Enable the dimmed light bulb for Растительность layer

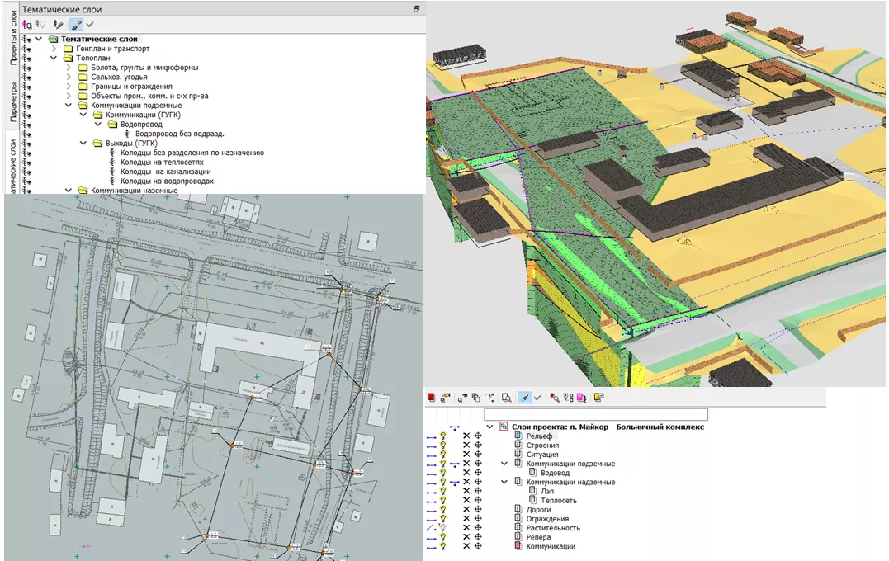[443, 527]
